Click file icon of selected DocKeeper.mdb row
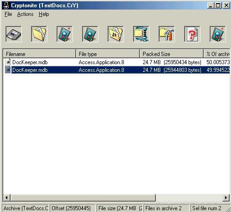The width and height of the screenshot is (231, 212). (8, 70)
